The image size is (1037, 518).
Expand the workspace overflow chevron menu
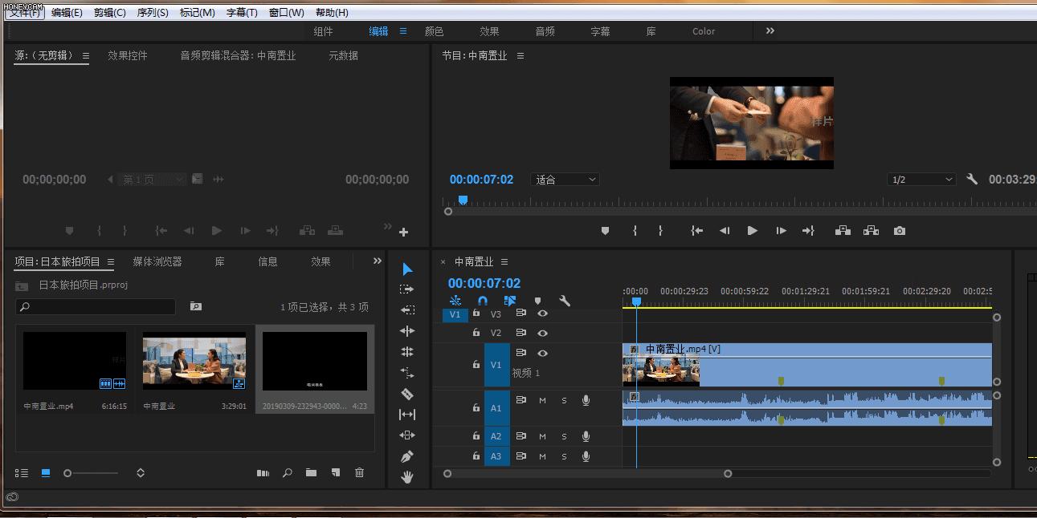[770, 31]
